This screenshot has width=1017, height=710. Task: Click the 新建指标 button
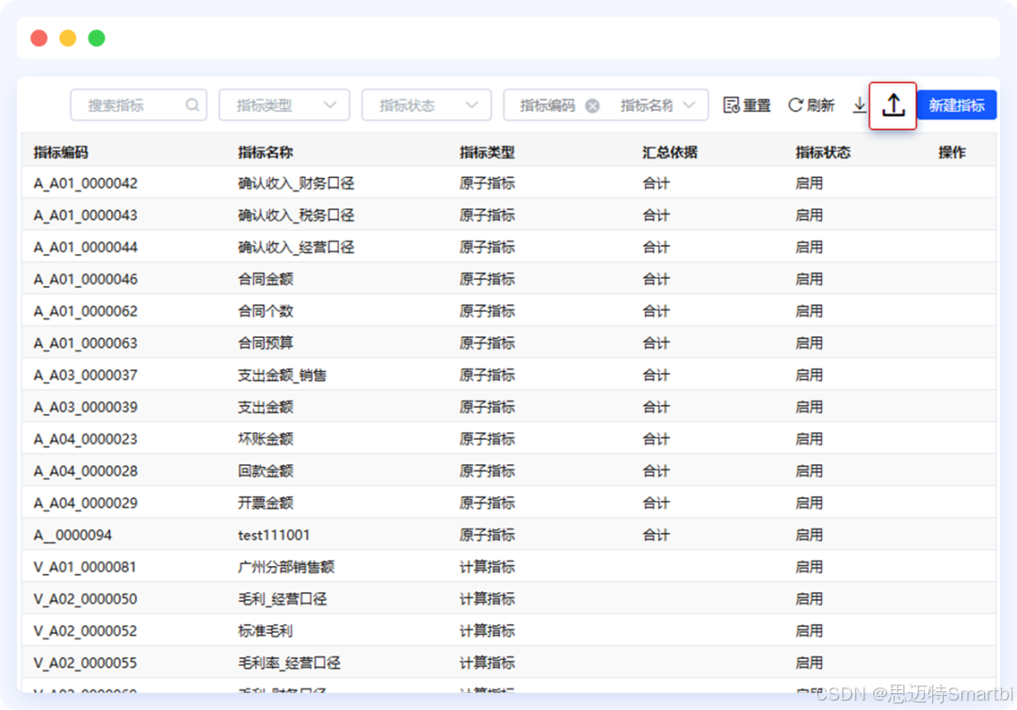point(957,105)
